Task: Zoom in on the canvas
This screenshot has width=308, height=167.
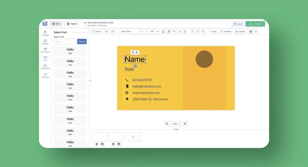Action: [x=185, y=124]
